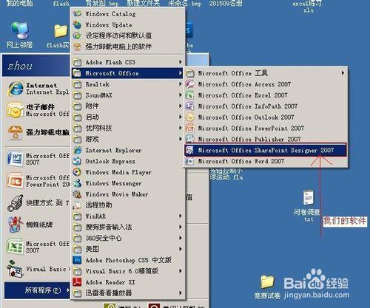The height and width of the screenshot is (308, 370).
Task: Click Windows Movie Maker text label
Action: (x=117, y=194)
